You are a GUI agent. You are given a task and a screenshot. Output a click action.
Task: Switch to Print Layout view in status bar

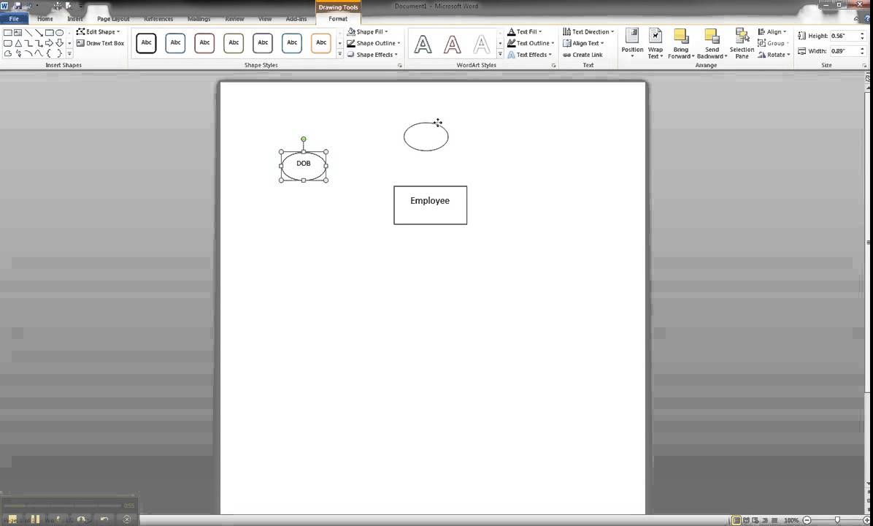point(737,520)
